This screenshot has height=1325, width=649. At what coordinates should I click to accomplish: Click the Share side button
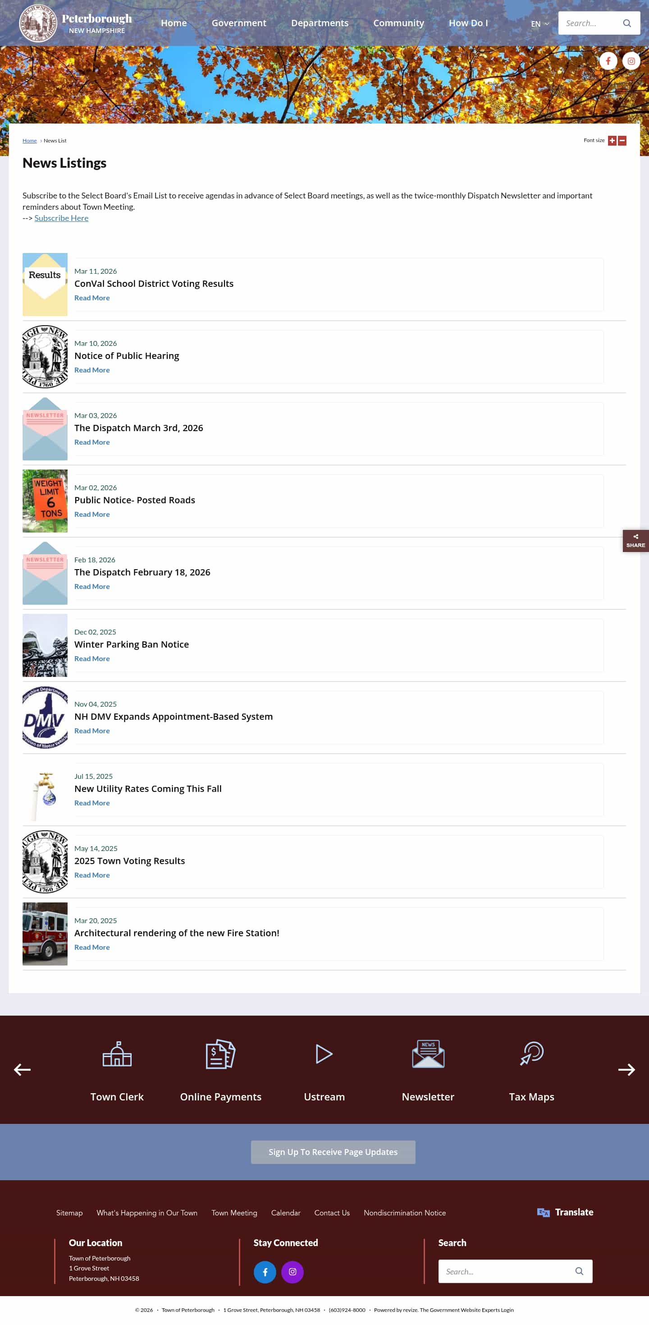click(x=635, y=541)
